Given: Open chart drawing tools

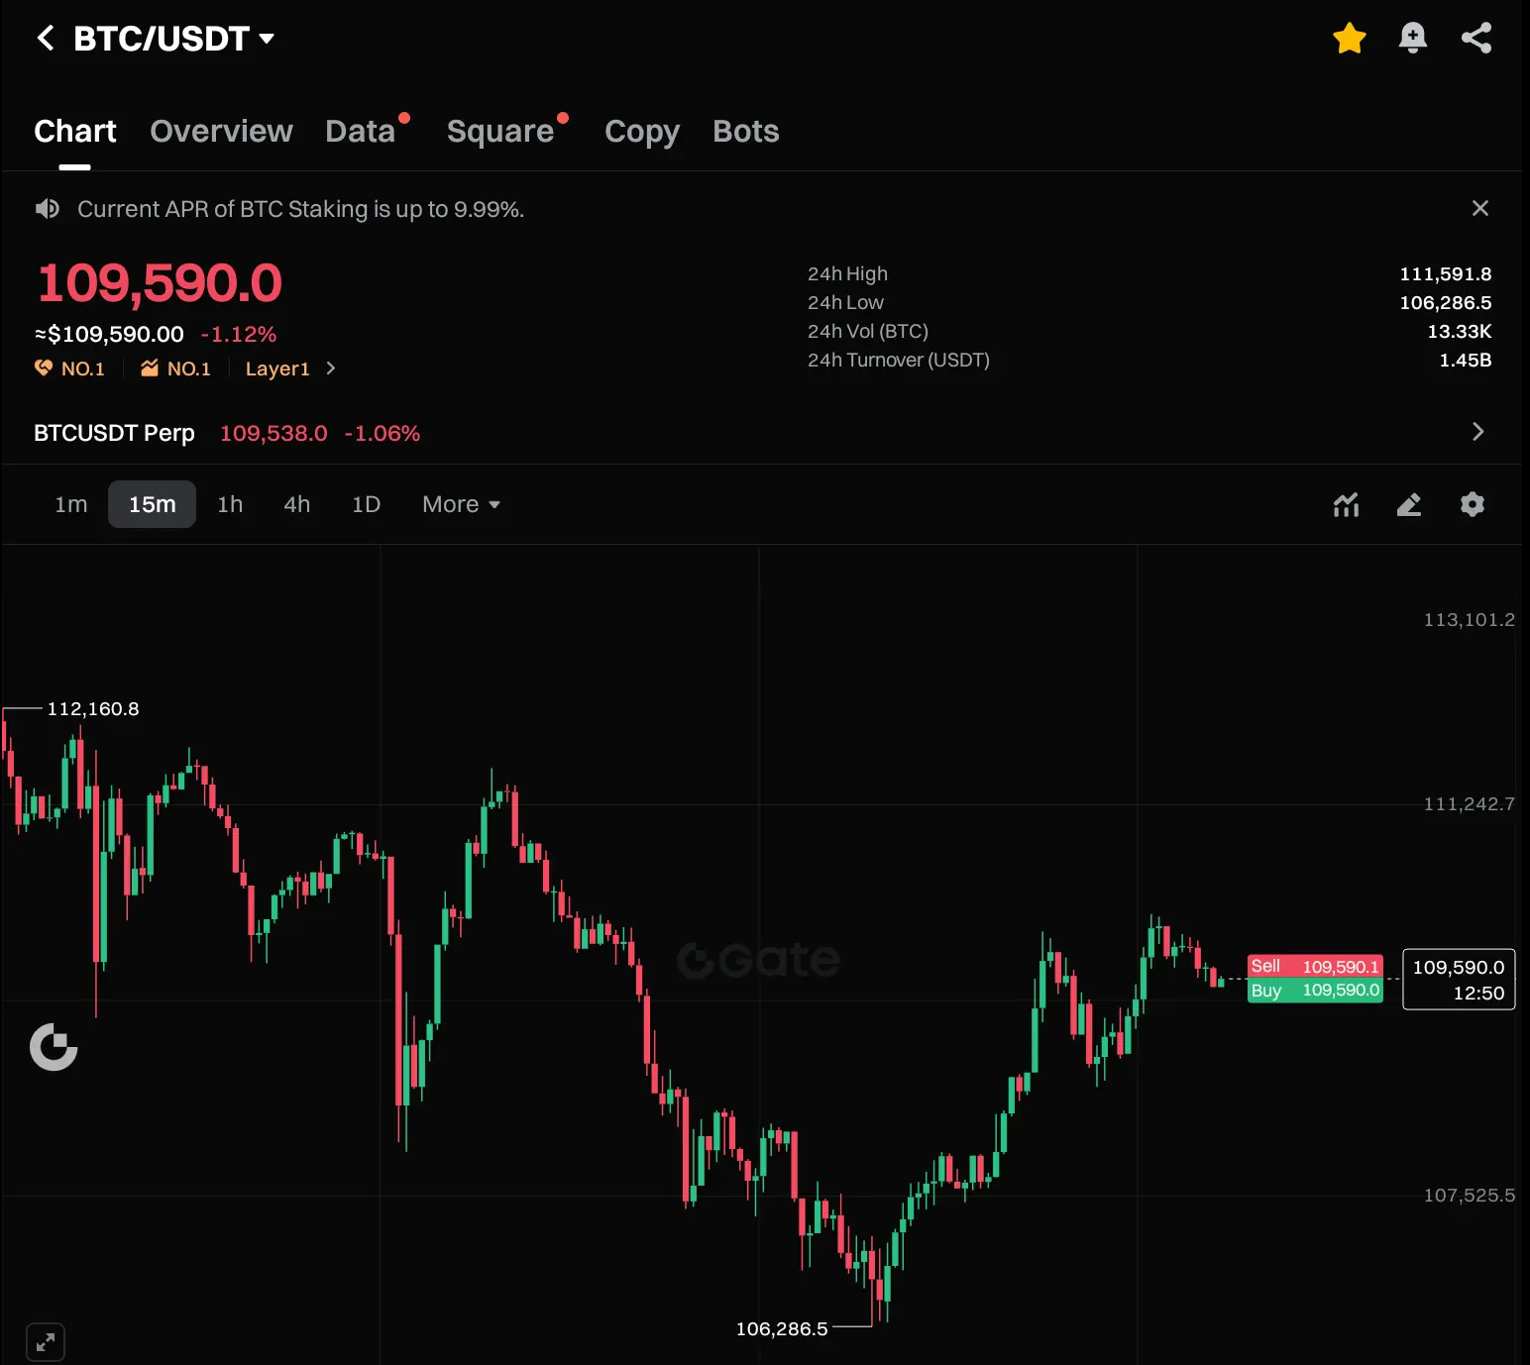Looking at the screenshot, I should (x=1409, y=504).
